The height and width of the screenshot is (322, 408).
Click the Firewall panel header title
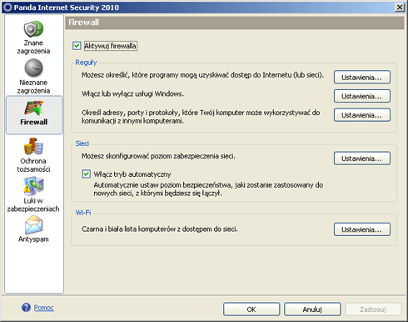[83, 23]
